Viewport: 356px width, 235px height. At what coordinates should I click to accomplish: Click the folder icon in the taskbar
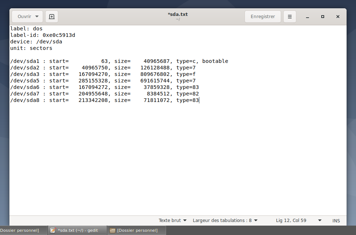[113, 230]
